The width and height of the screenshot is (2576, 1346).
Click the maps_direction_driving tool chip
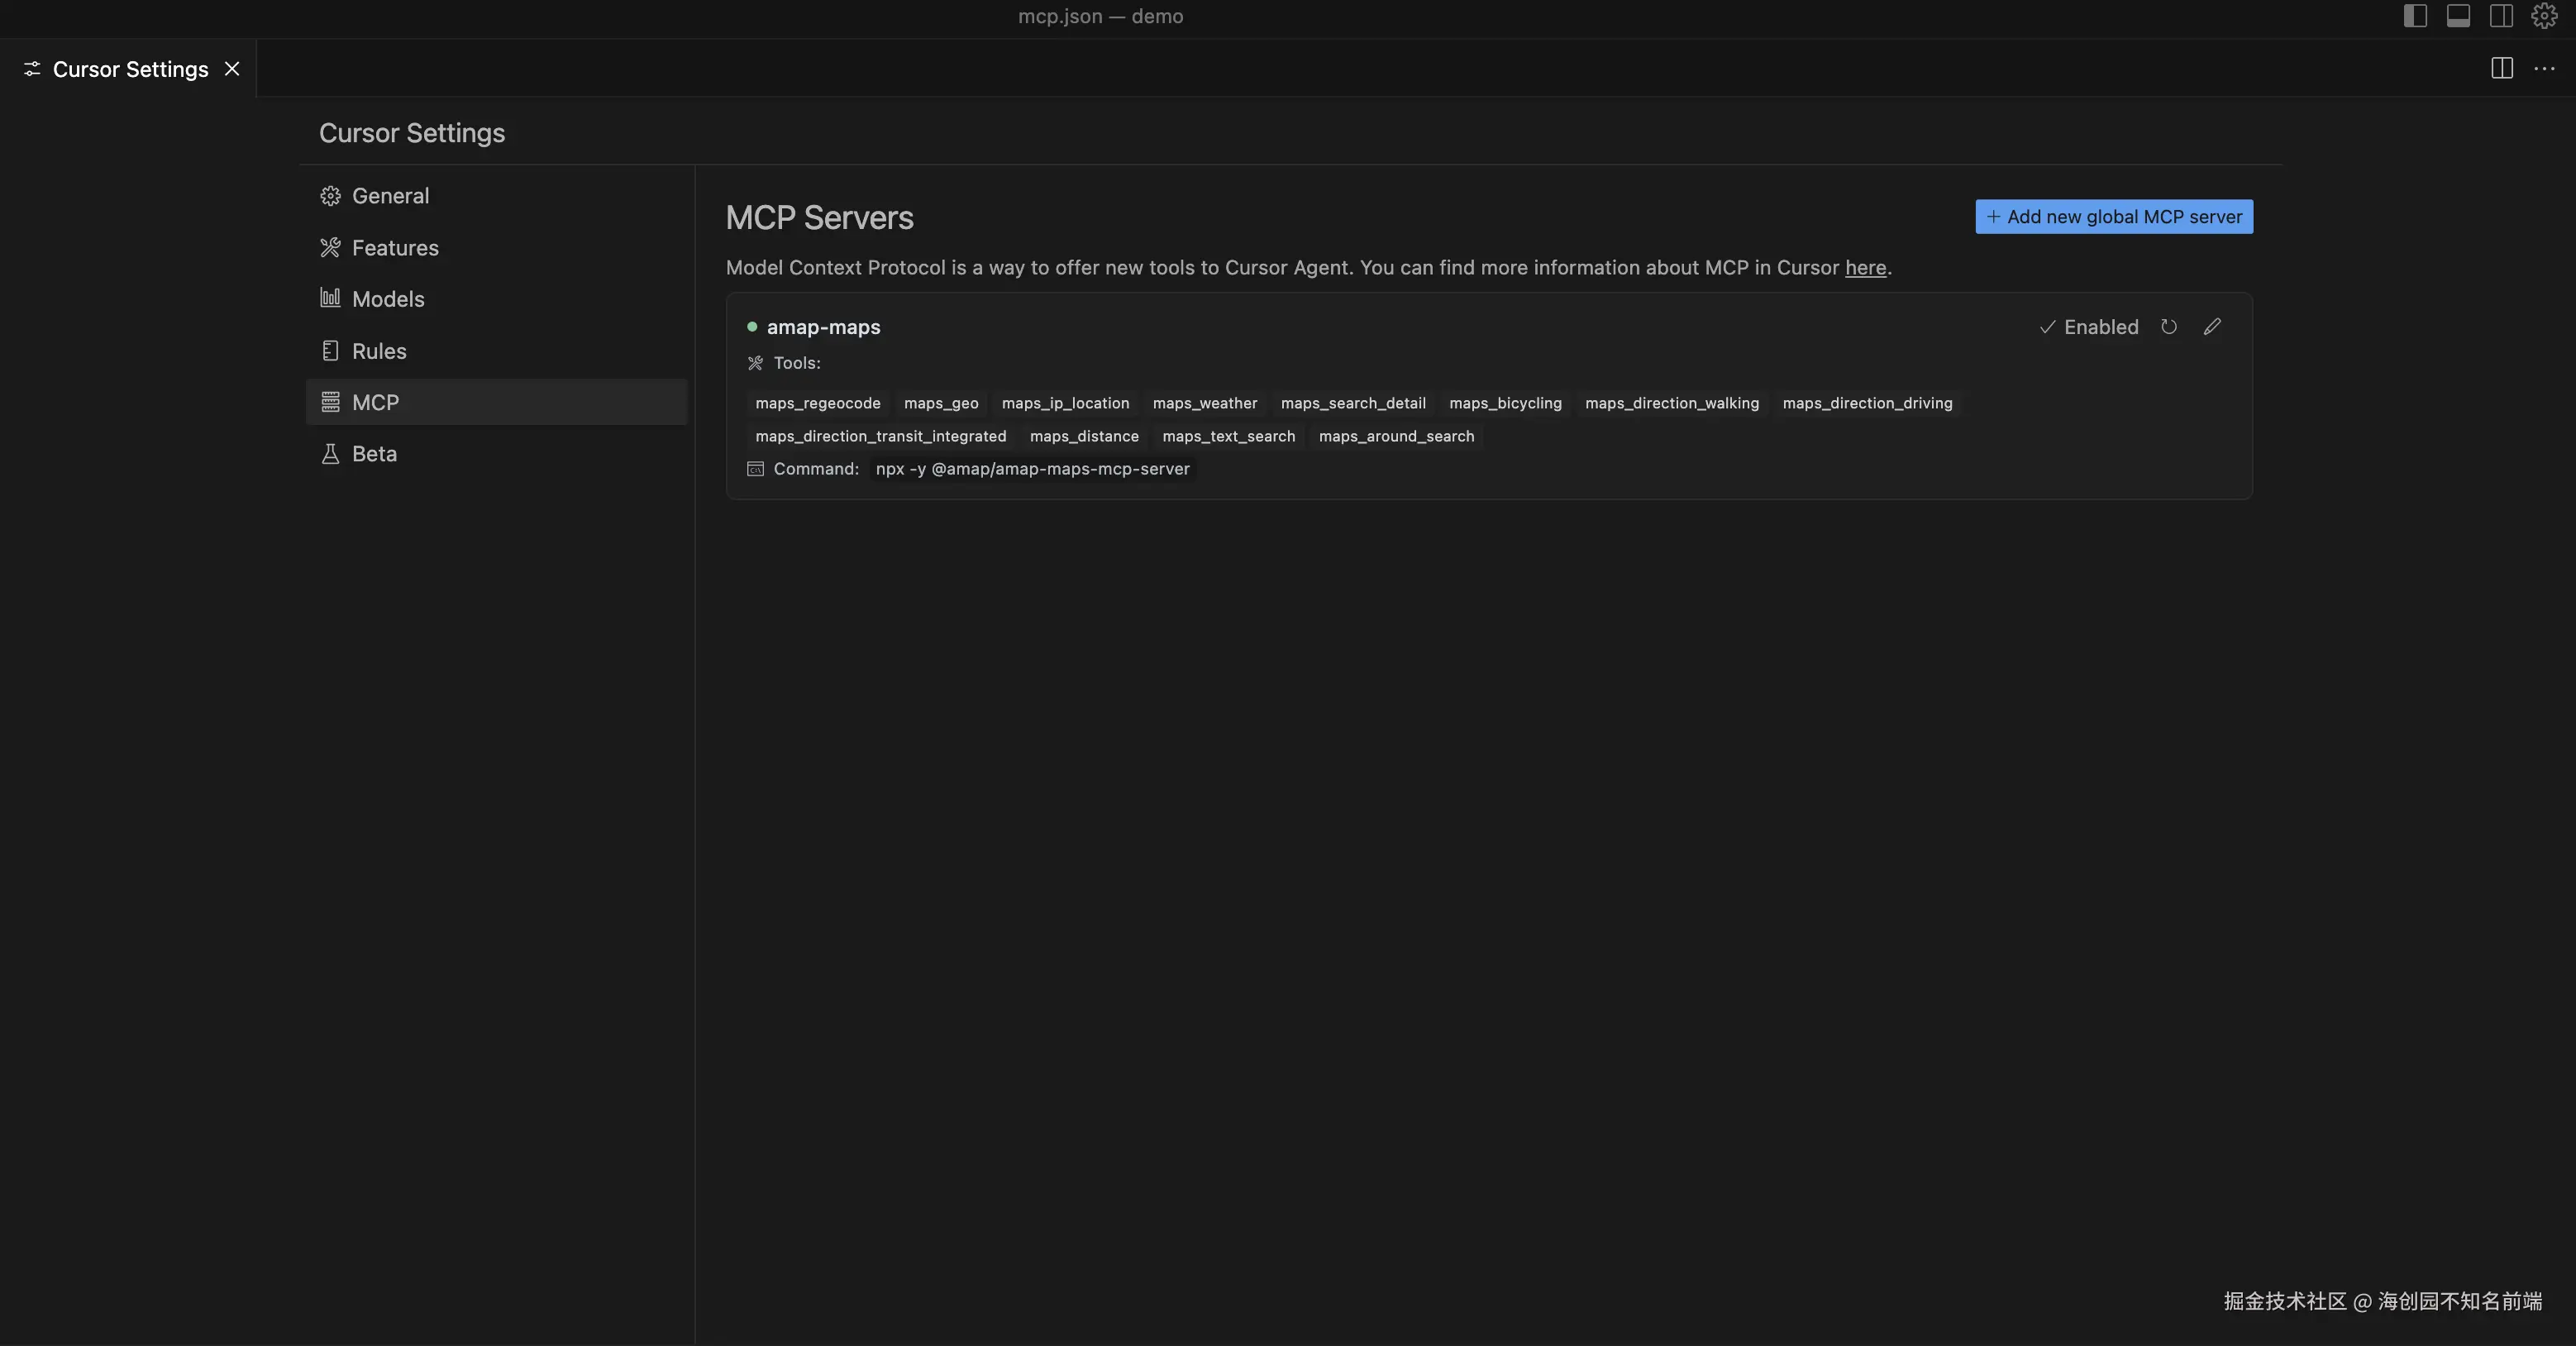1867,403
